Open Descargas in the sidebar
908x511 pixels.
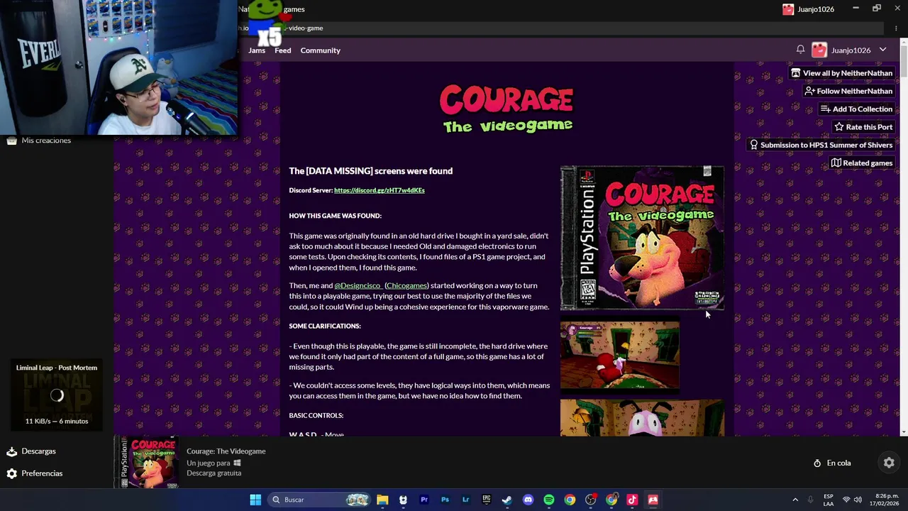pyautogui.click(x=38, y=451)
